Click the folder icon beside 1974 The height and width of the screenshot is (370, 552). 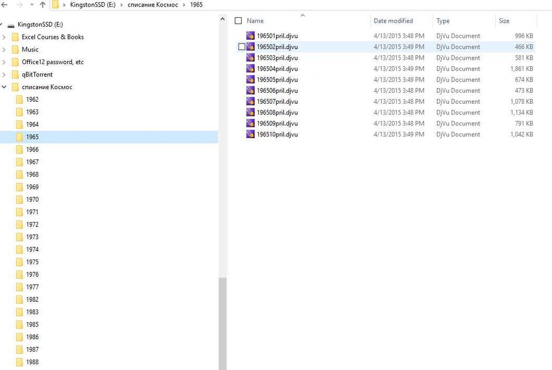(19, 249)
